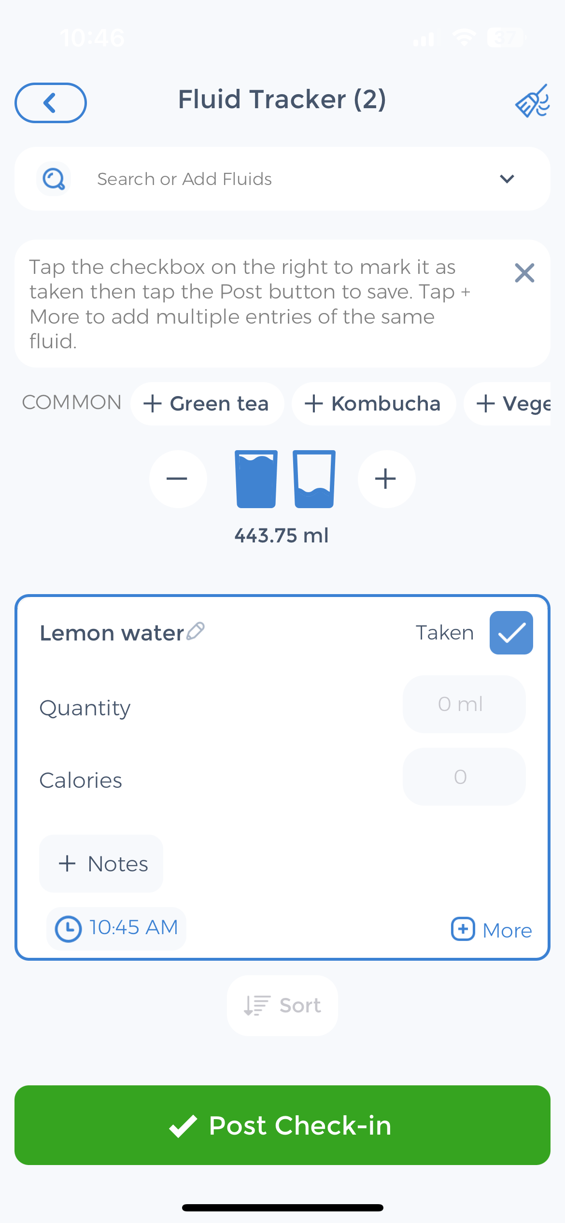Image resolution: width=565 pixels, height=1223 pixels.
Task: Tap the broom clear-all icon
Action: pos(532,101)
